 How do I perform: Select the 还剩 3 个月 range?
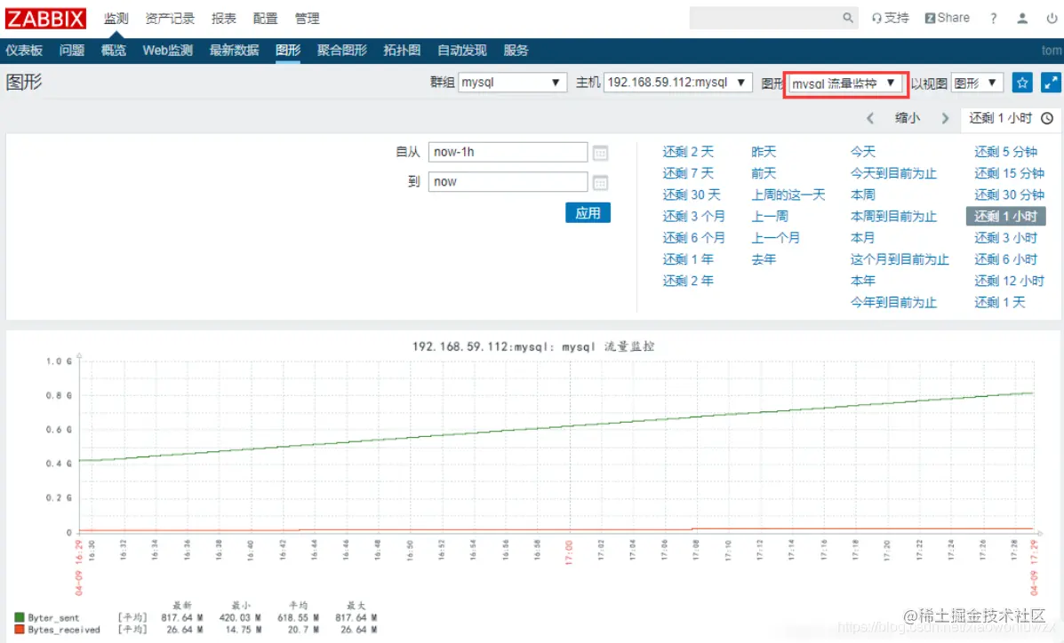pyautogui.click(x=693, y=217)
